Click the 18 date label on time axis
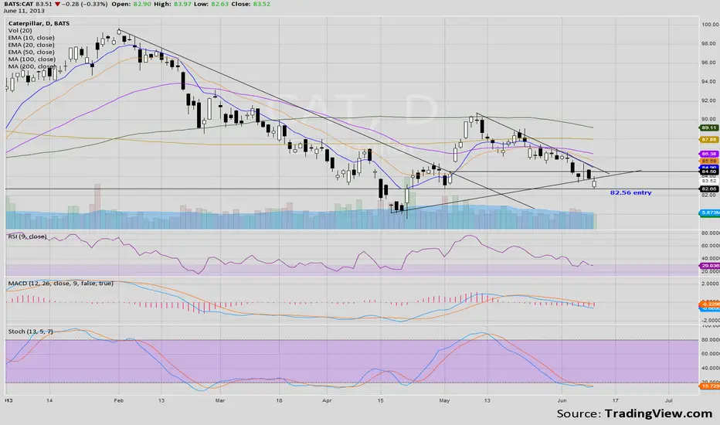Image resolution: width=720 pixels, height=425 pixels. (x=280, y=400)
